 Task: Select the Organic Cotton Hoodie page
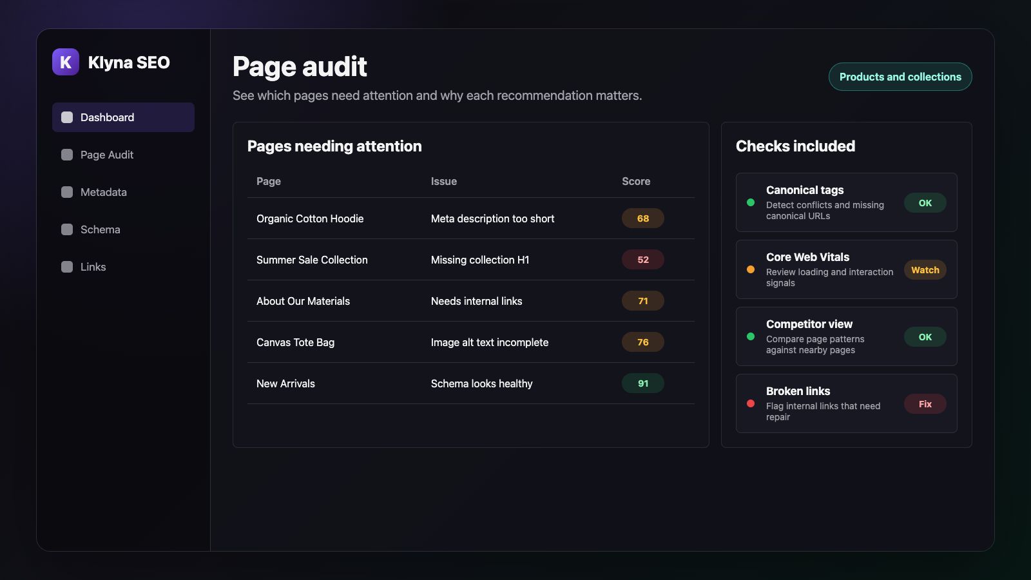coord(310,218)
